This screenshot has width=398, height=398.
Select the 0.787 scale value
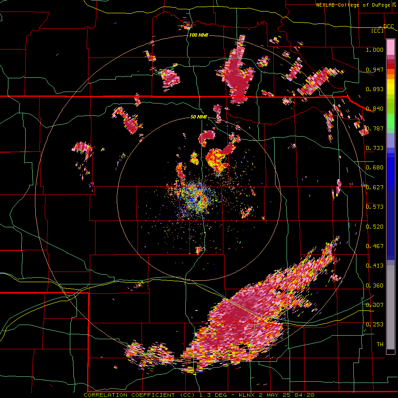tap(375, 128)
